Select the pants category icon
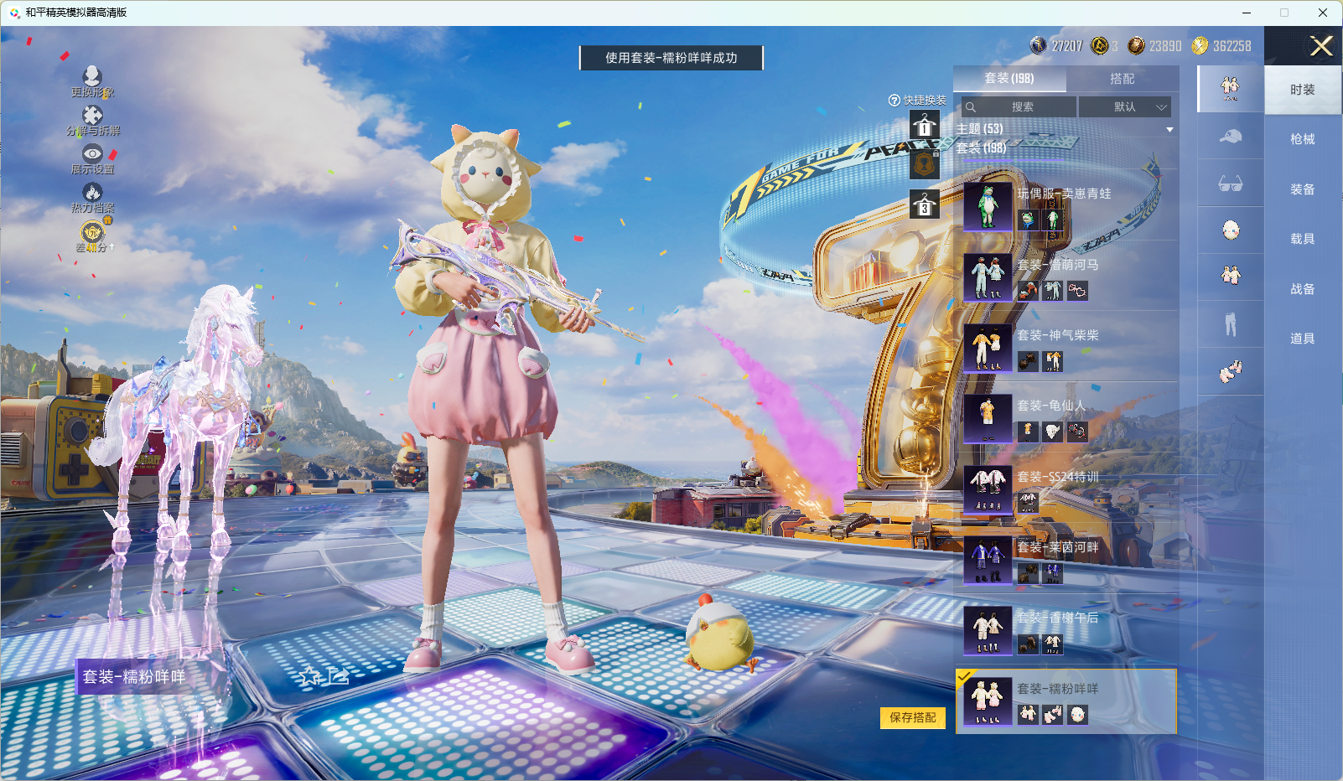Screen dimensions: 1343x781 [1230, 324]
